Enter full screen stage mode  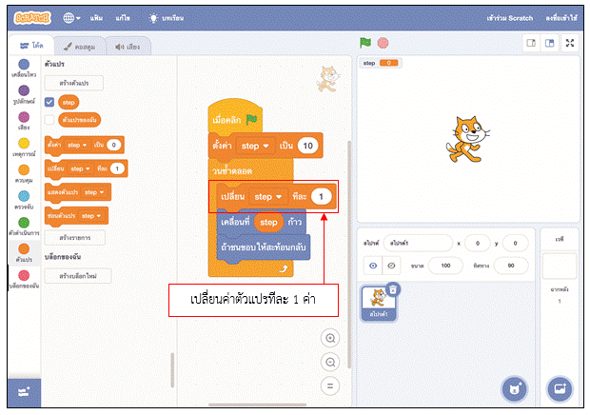click(x=570, y=43)
